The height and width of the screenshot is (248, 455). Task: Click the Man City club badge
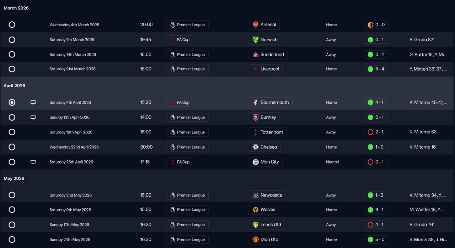tap(256, 162)
